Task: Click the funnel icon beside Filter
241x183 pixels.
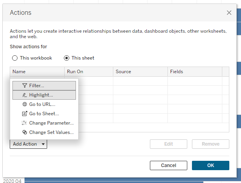Action: (x=25, y=86)
